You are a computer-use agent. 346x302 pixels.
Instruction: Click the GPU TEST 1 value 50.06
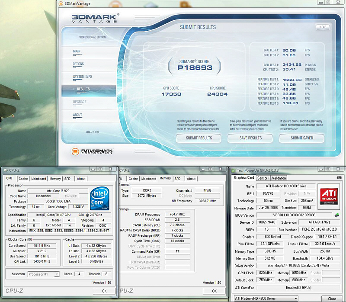pyautogui.click(x=289, y=50)
